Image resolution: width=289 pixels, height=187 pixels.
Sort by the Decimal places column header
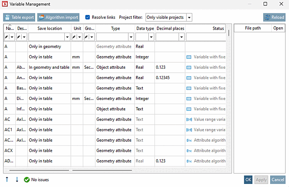tap(170, 28)
